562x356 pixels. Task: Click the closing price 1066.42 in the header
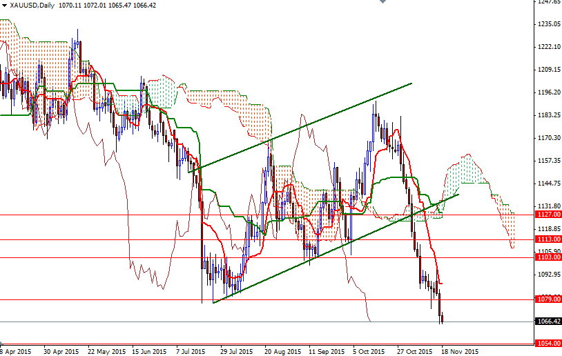143,5
